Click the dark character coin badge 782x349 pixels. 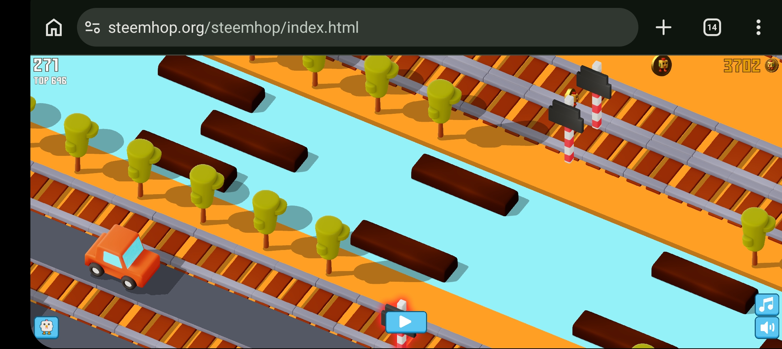[x=661, y=65]
